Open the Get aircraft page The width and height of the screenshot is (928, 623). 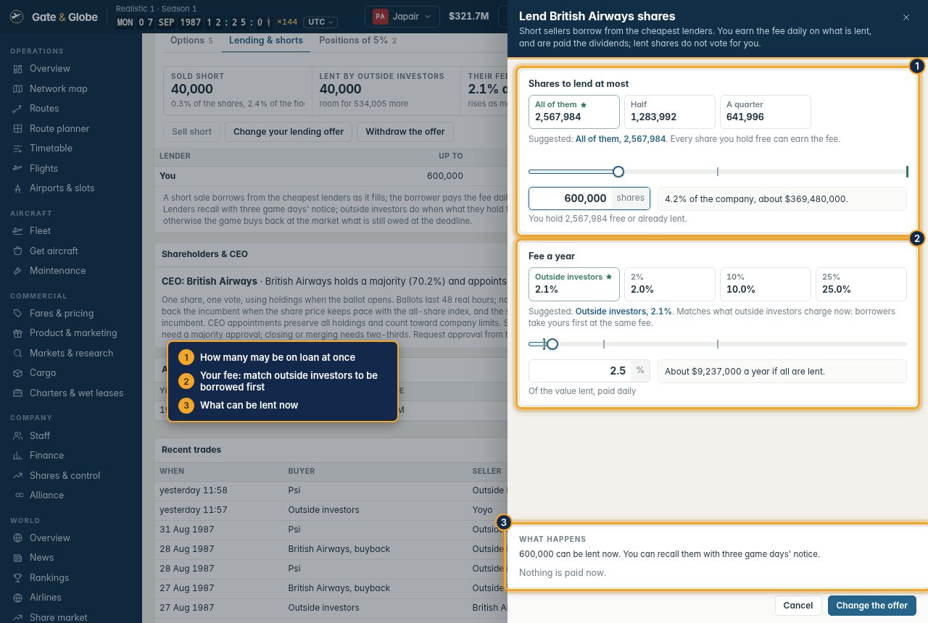54,251
